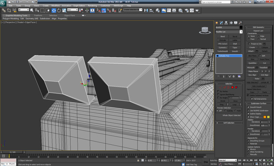Activate the Select Object tool
The height and width of the screenshot is (166, 274).
(x=32, y=10)
